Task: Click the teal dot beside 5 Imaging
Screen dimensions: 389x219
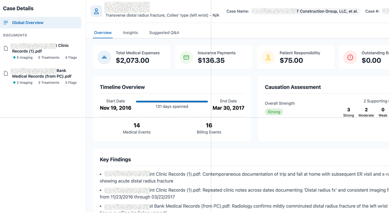Action: [14, 57]
